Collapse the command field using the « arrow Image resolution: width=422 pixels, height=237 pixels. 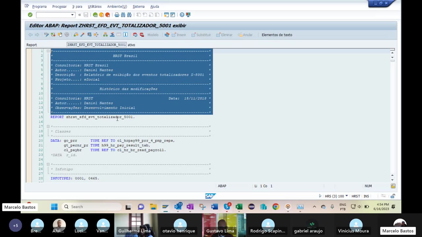79,15
